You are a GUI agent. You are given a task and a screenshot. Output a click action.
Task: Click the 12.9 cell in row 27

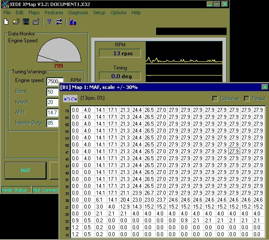click(125, 207)
